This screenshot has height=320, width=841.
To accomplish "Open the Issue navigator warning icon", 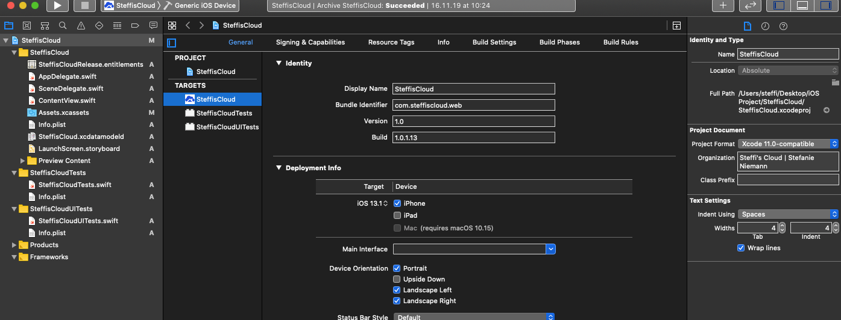I will [81, 26].
